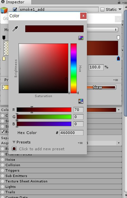This screenshot has height=198, width=127.
Task: Click the New gradient preset button
Action: 101,87
